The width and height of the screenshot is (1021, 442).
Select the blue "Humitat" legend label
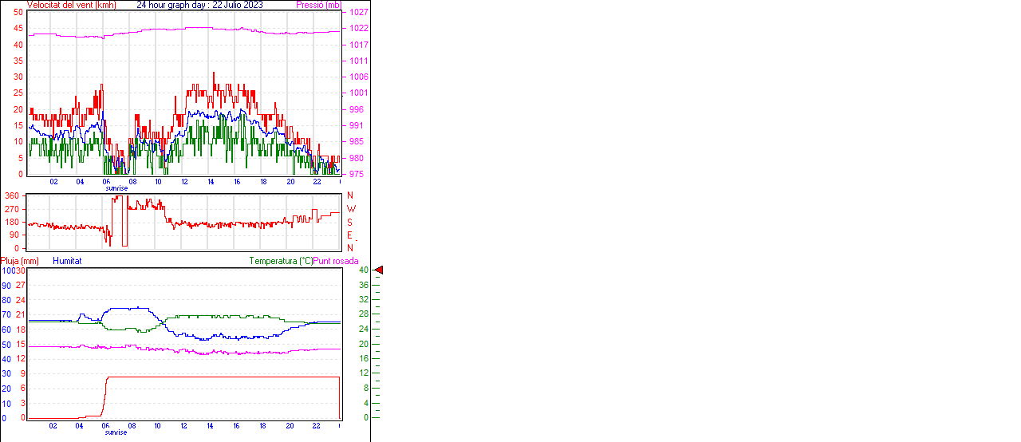point(67,261)
